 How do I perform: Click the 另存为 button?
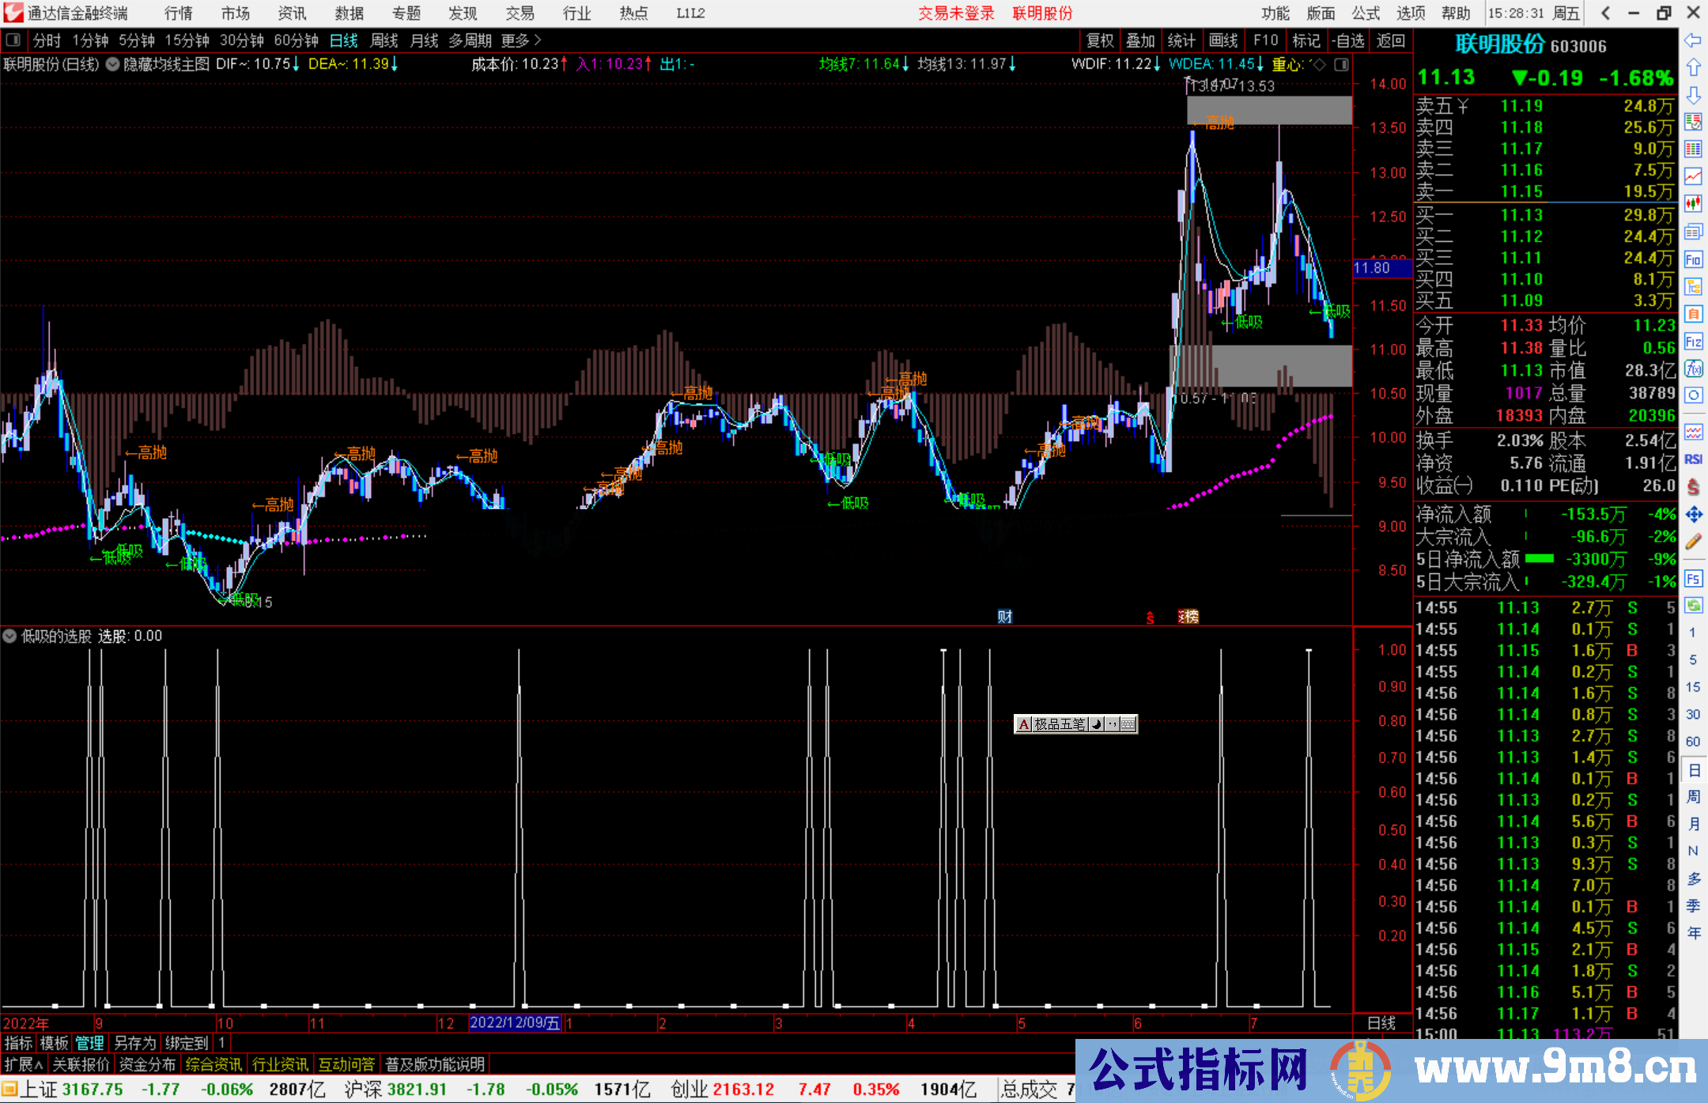(x=134, y=1043)
